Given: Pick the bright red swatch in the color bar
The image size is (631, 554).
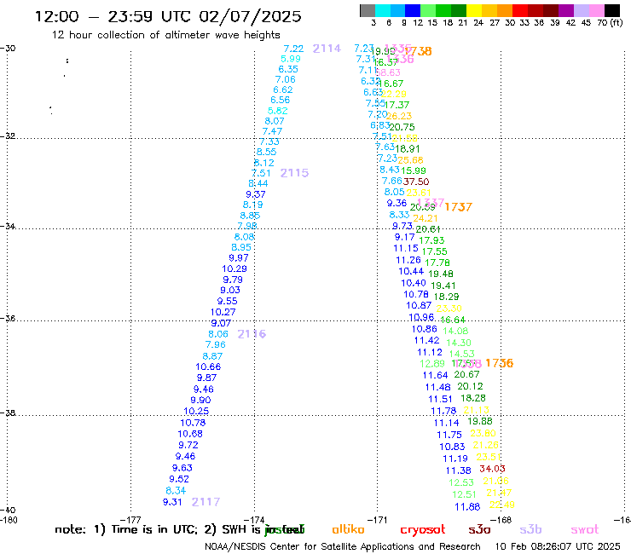Looking at the screenshot, I should 519,11.
